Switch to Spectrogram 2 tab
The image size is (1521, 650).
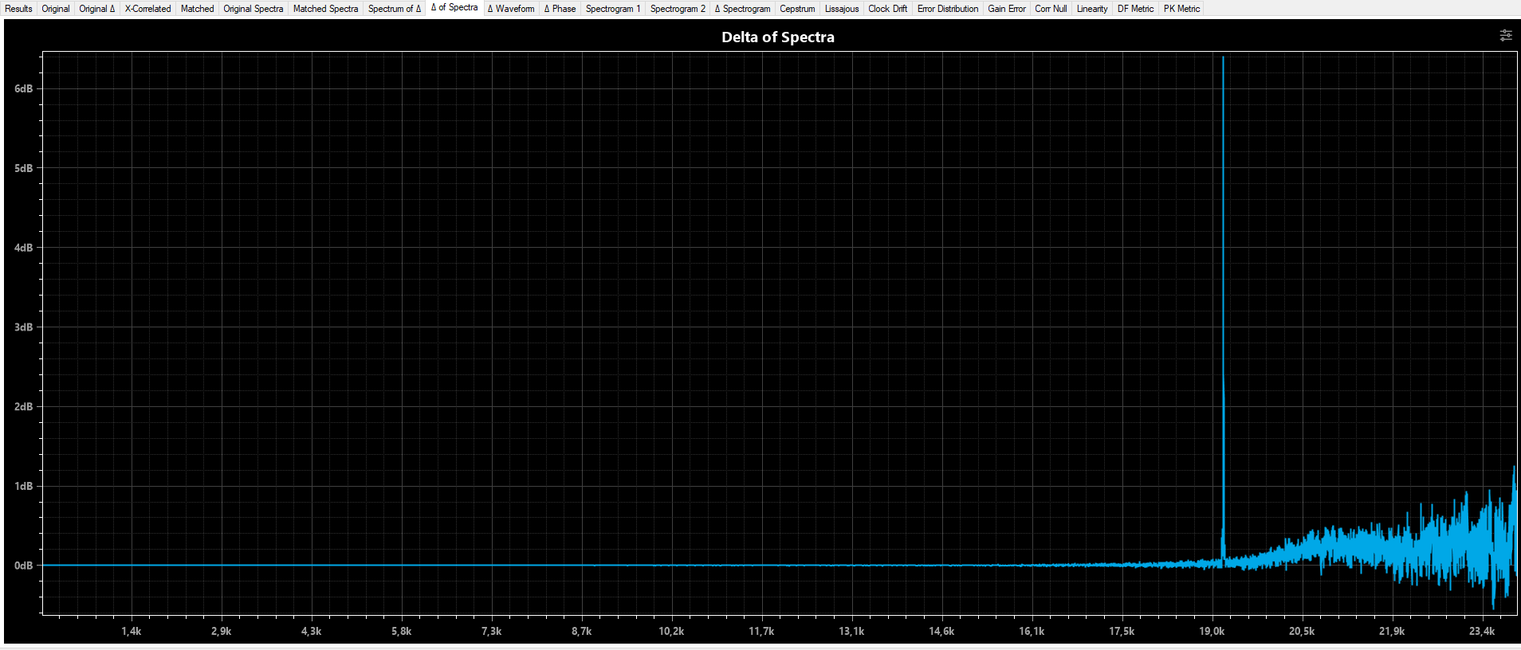click(678, 9)
